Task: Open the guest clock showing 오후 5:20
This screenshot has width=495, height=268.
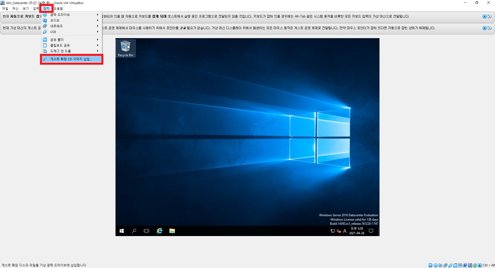Action: click(357, 231)
